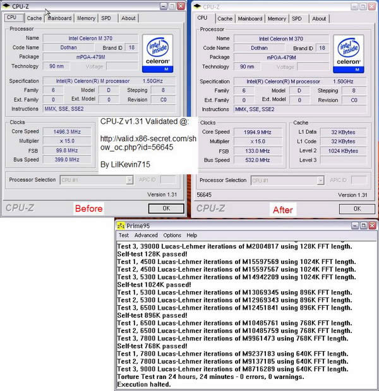Image resolution: width=379 pixels, height=391 pixels.
Task: Click Version 1.31 text in Before window
Action: (x=162, y=195)
